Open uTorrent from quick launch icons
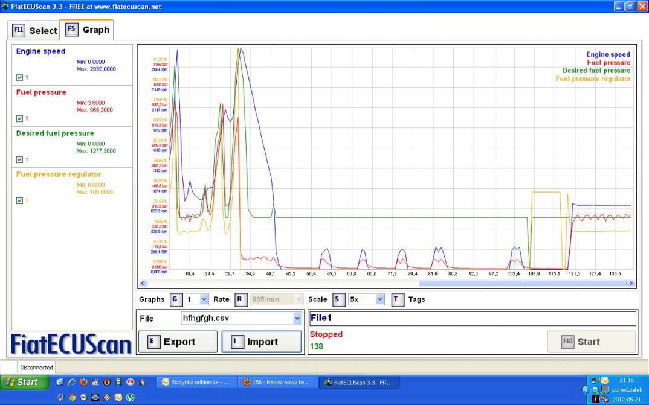Screen dimensions: 649x405 coord(130,398)
